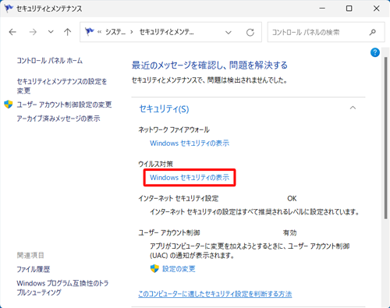Click セキュリティとメンテ... breadcrumb in address bar

[167, 32]
